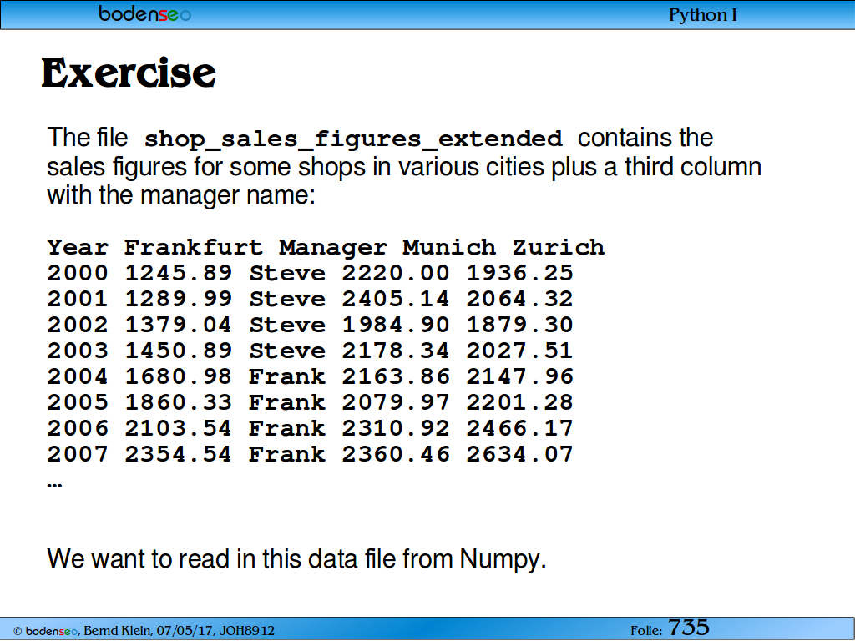Click the year value 2001

click(78, 299)
